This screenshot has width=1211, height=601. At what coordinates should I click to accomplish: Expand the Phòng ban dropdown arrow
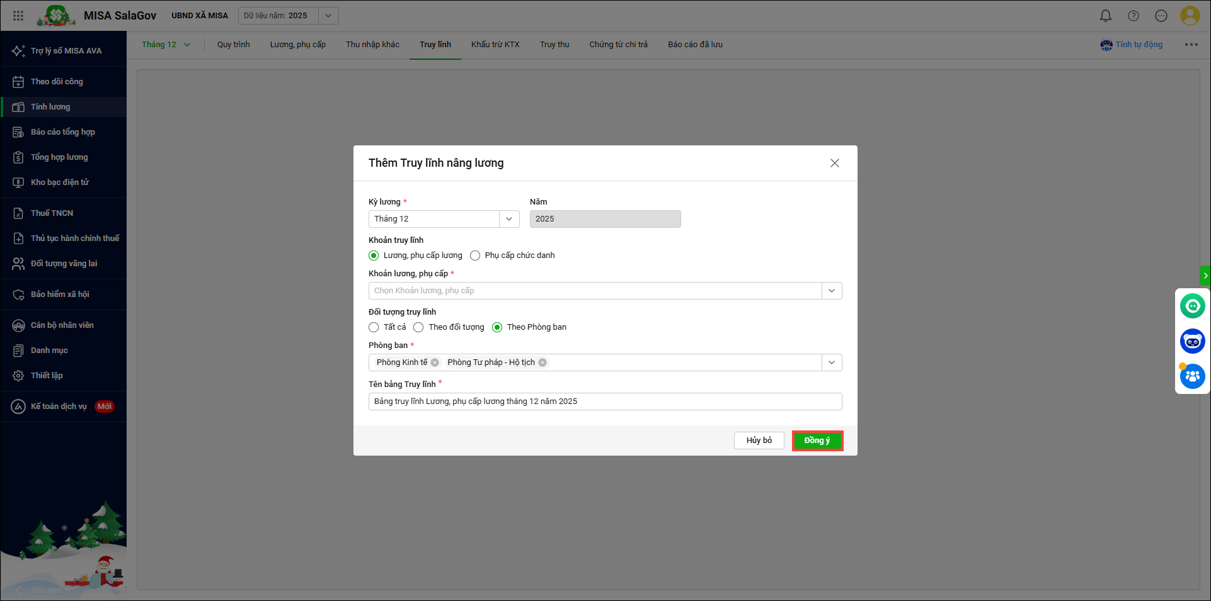(831, 362)
